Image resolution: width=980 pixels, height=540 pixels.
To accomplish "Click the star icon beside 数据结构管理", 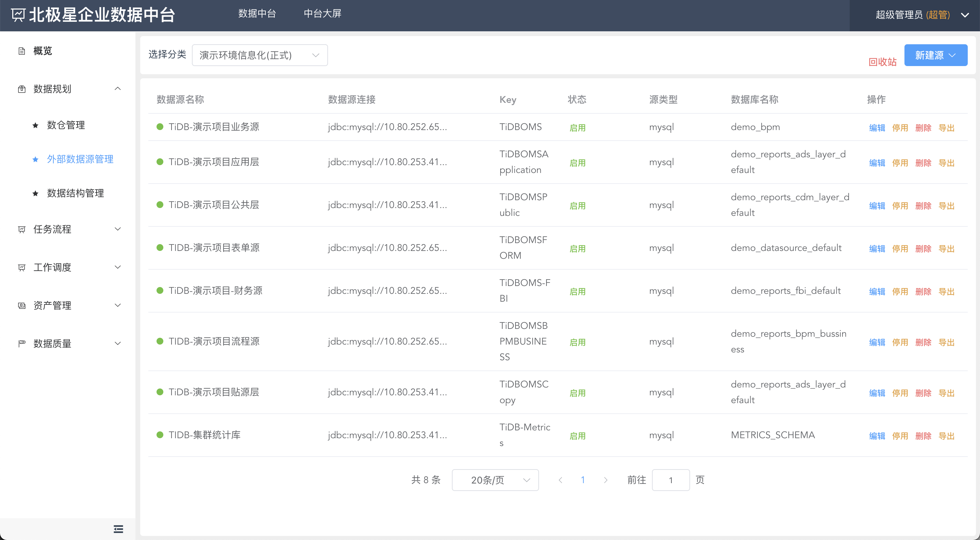I will [x=35, y=193].
